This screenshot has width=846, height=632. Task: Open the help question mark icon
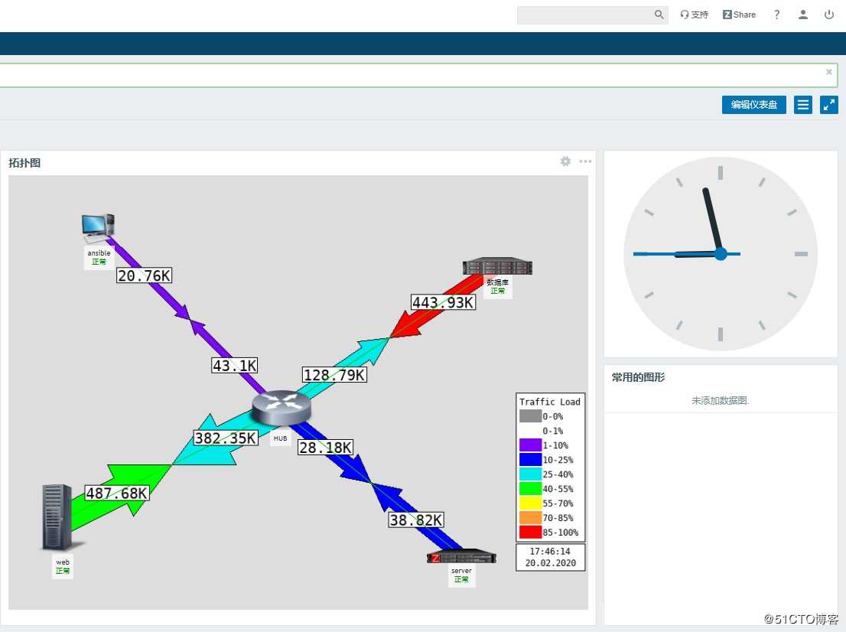point(776,15)
